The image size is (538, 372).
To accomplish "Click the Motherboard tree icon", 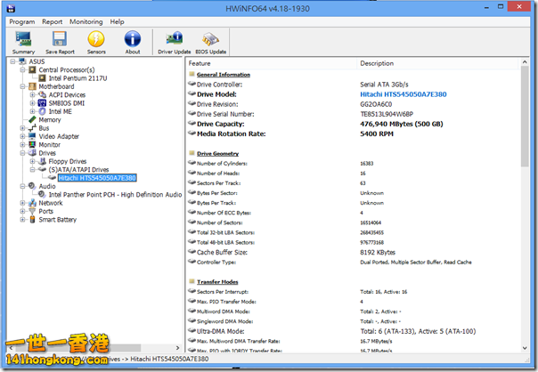I will (32, 86).
